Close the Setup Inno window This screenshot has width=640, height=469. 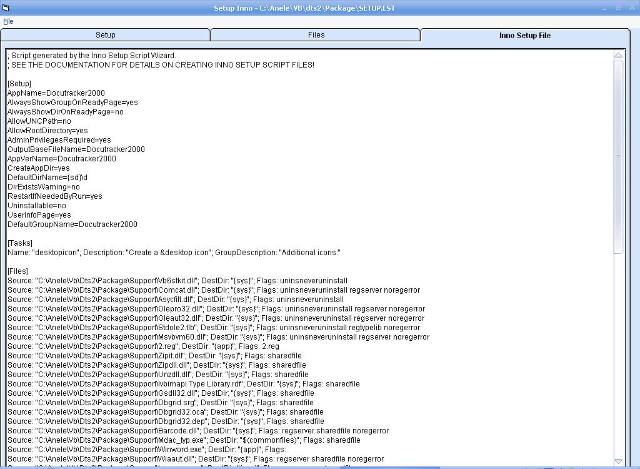632,8
